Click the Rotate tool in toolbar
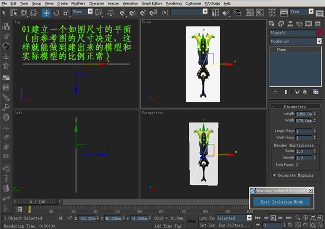 [x=56, y=13]
